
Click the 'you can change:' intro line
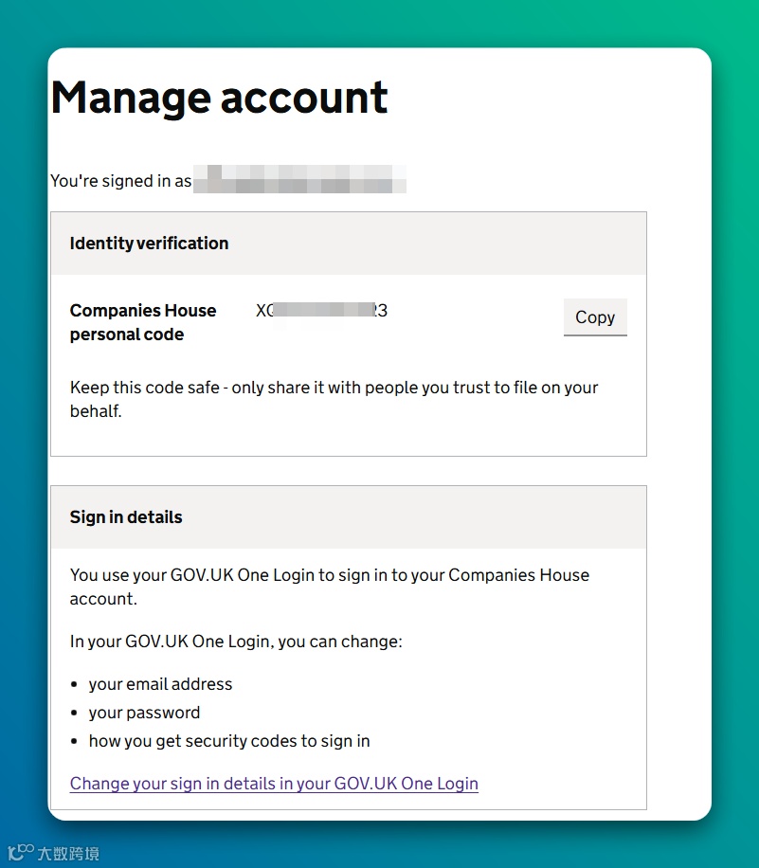(x=236, y=642)
